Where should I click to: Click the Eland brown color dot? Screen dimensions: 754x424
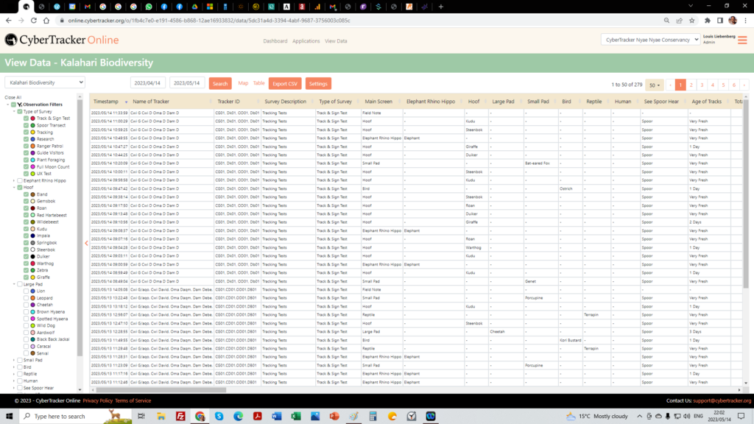point(32,194)
